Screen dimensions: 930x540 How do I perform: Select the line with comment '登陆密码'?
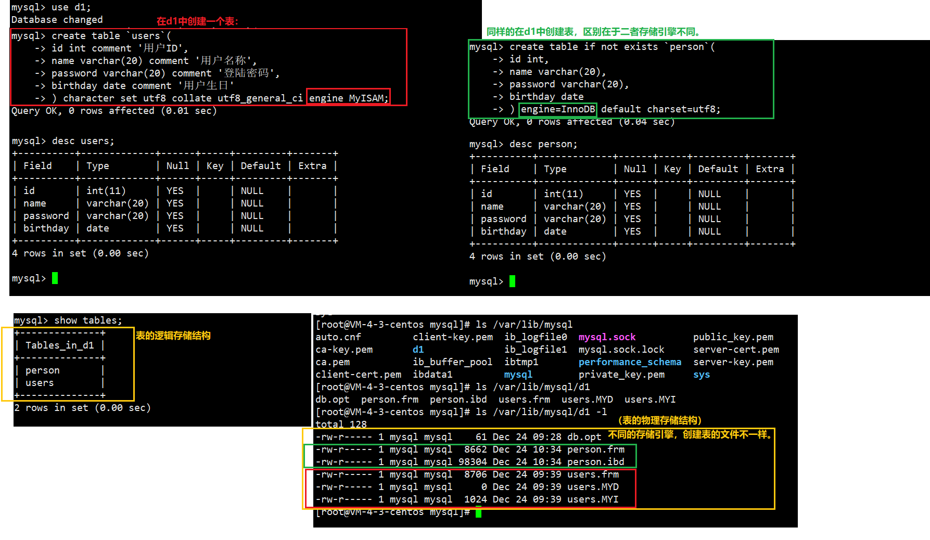pos(157,73)
